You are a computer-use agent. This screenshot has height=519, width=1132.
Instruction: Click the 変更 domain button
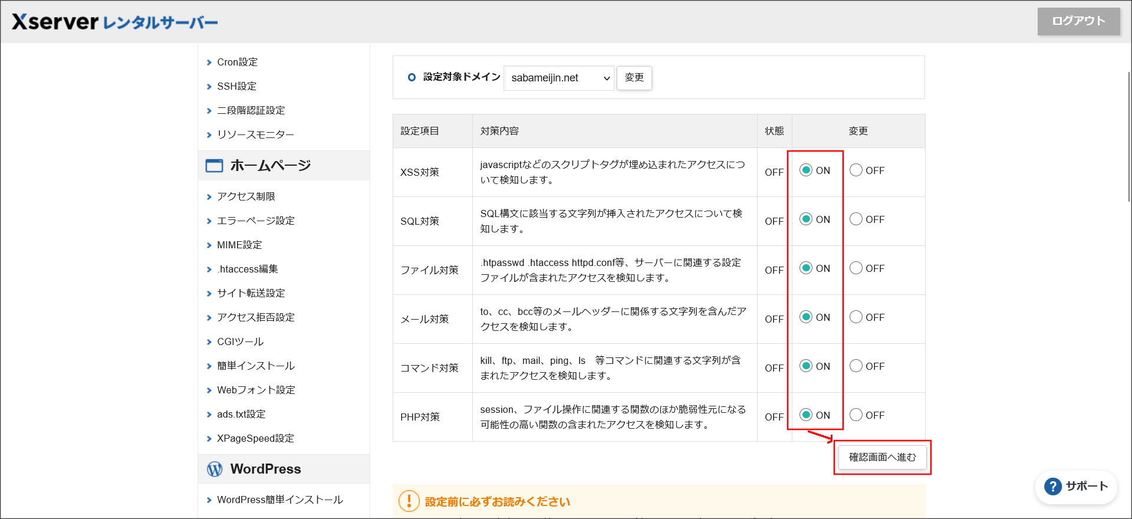(634, 78)
